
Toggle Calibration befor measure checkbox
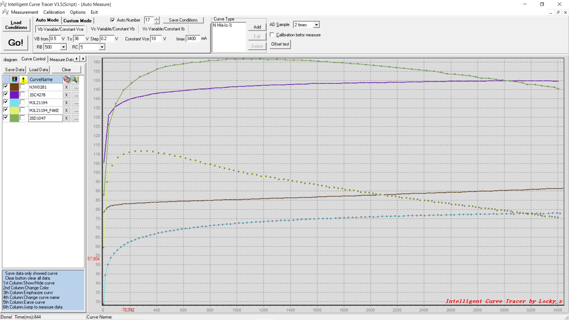pos(272,35)
